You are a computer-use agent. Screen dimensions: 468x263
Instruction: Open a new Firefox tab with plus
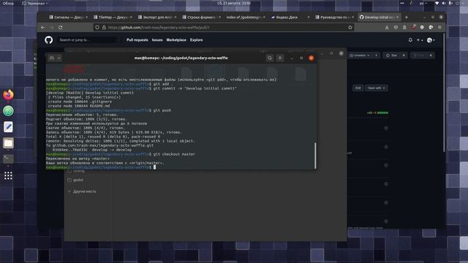pos(407,18)
